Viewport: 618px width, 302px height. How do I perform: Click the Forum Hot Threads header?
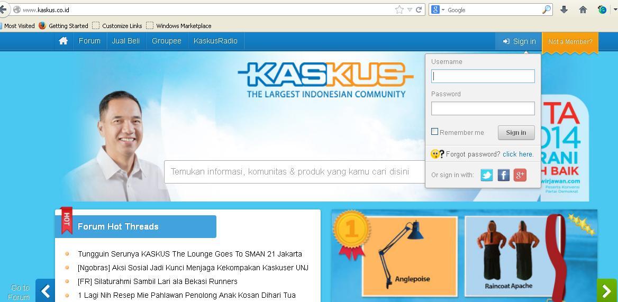[x=136, y=226]
